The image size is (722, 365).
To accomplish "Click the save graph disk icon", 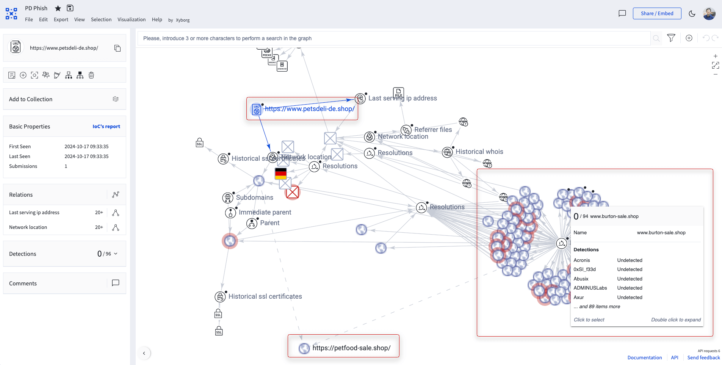I will (x=70, y=8).
